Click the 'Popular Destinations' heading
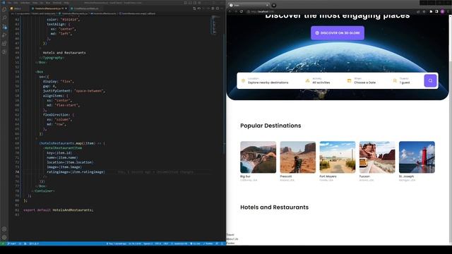Screen dimensions: 452x254 pyautogui.click(x=270, y=126)
